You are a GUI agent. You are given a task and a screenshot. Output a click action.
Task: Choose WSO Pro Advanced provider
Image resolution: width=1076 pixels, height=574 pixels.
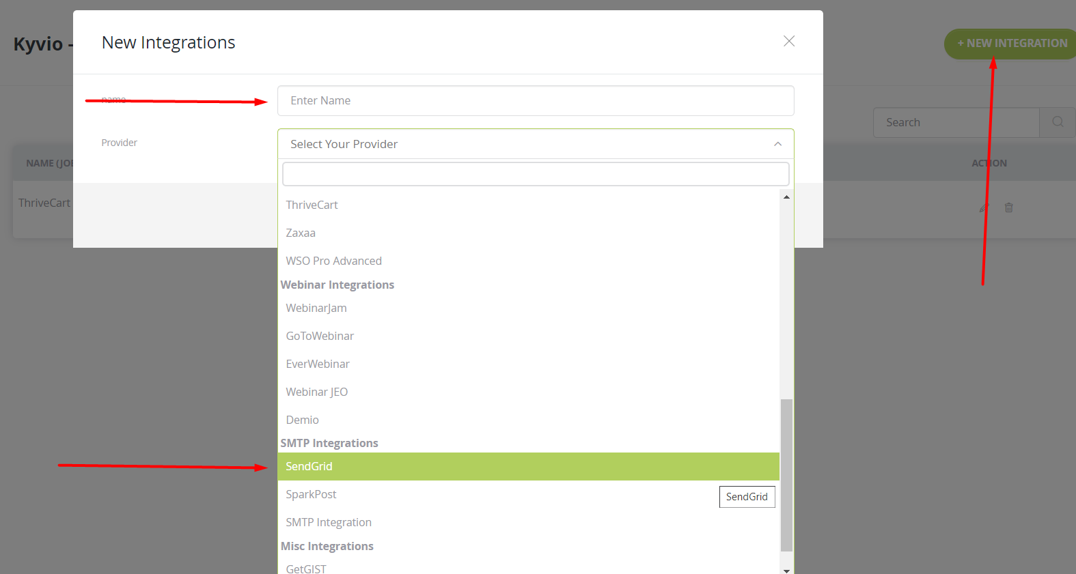(529, 261)
